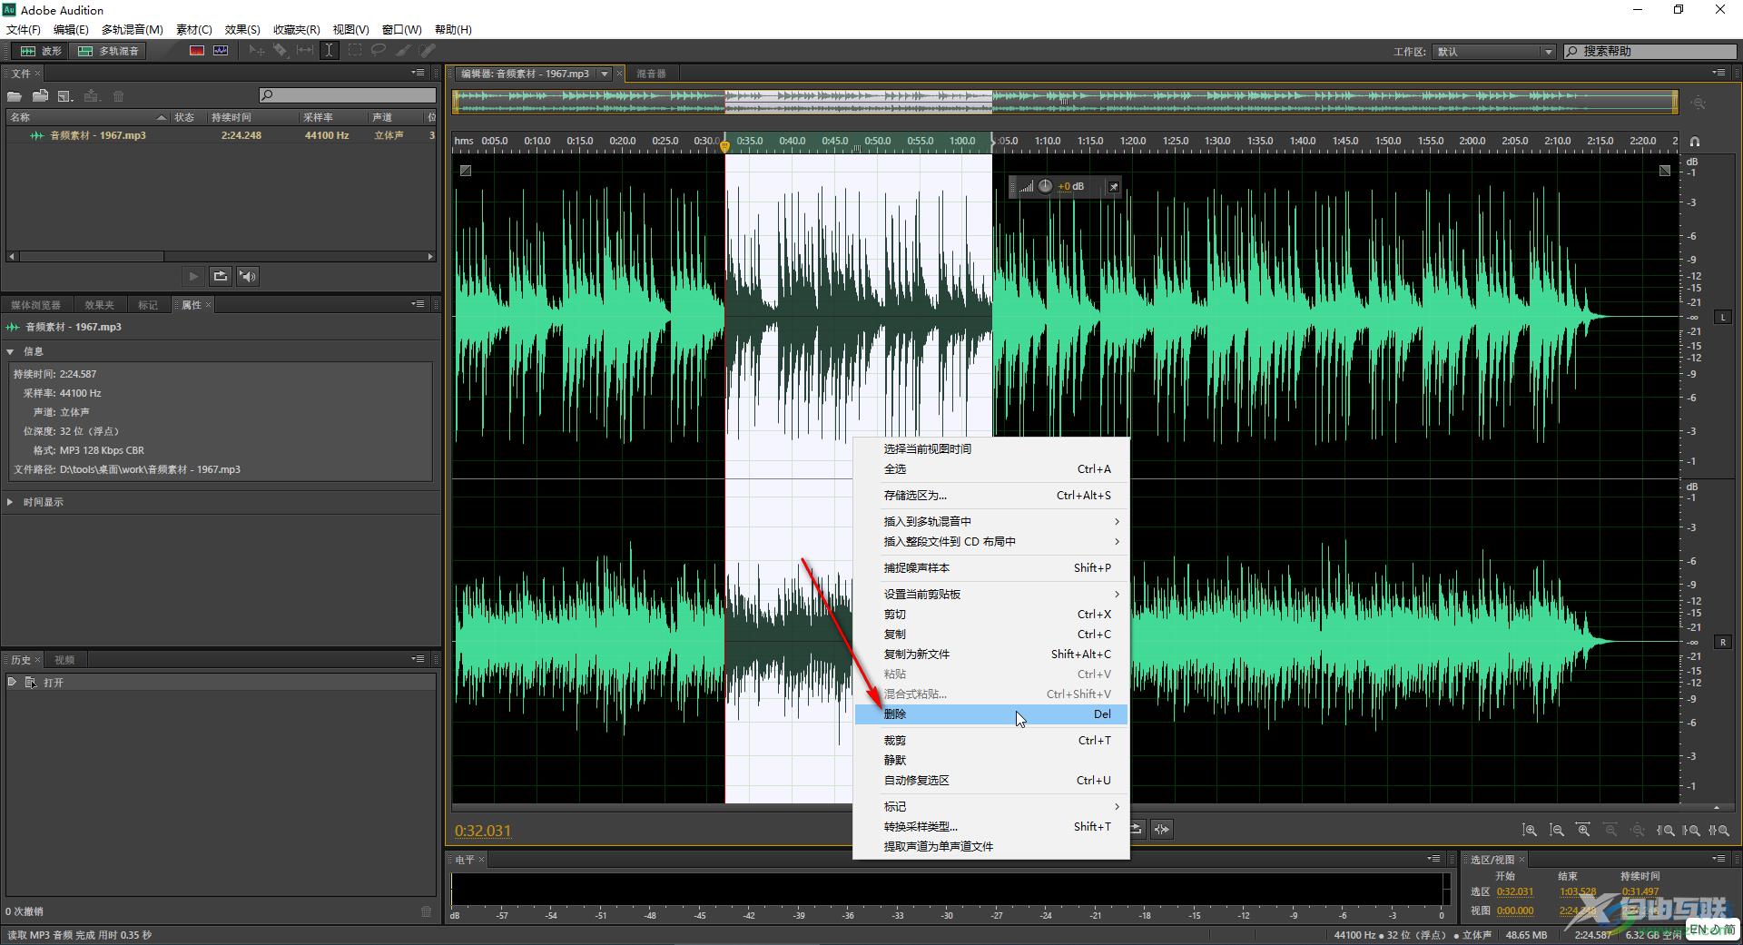This screenshot has height=945, width=1743.
Task: Open the 插入到多轨混音中 submenu
Action: click(991, 522)
